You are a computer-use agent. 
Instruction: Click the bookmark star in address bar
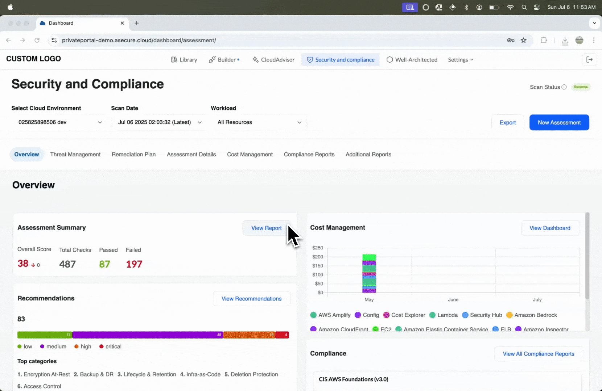[524, 40]
